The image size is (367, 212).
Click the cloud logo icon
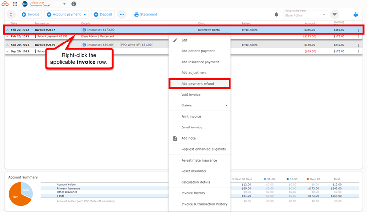point(5,4)
